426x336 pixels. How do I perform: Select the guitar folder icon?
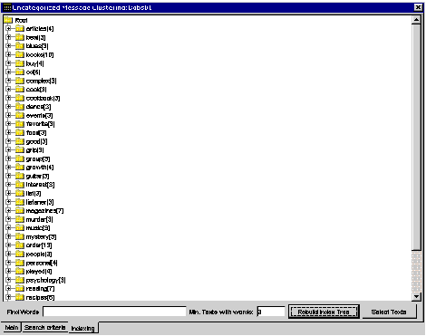coord(20,176)
